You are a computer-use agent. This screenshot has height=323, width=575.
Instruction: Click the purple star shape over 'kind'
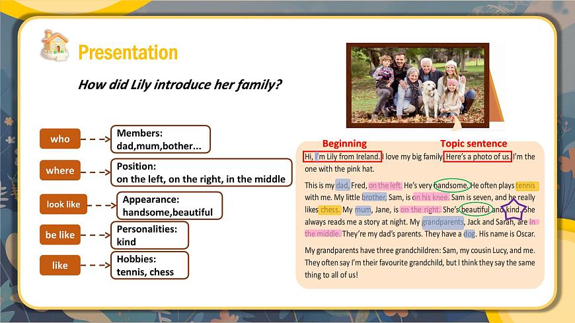(x=514, y=209)
